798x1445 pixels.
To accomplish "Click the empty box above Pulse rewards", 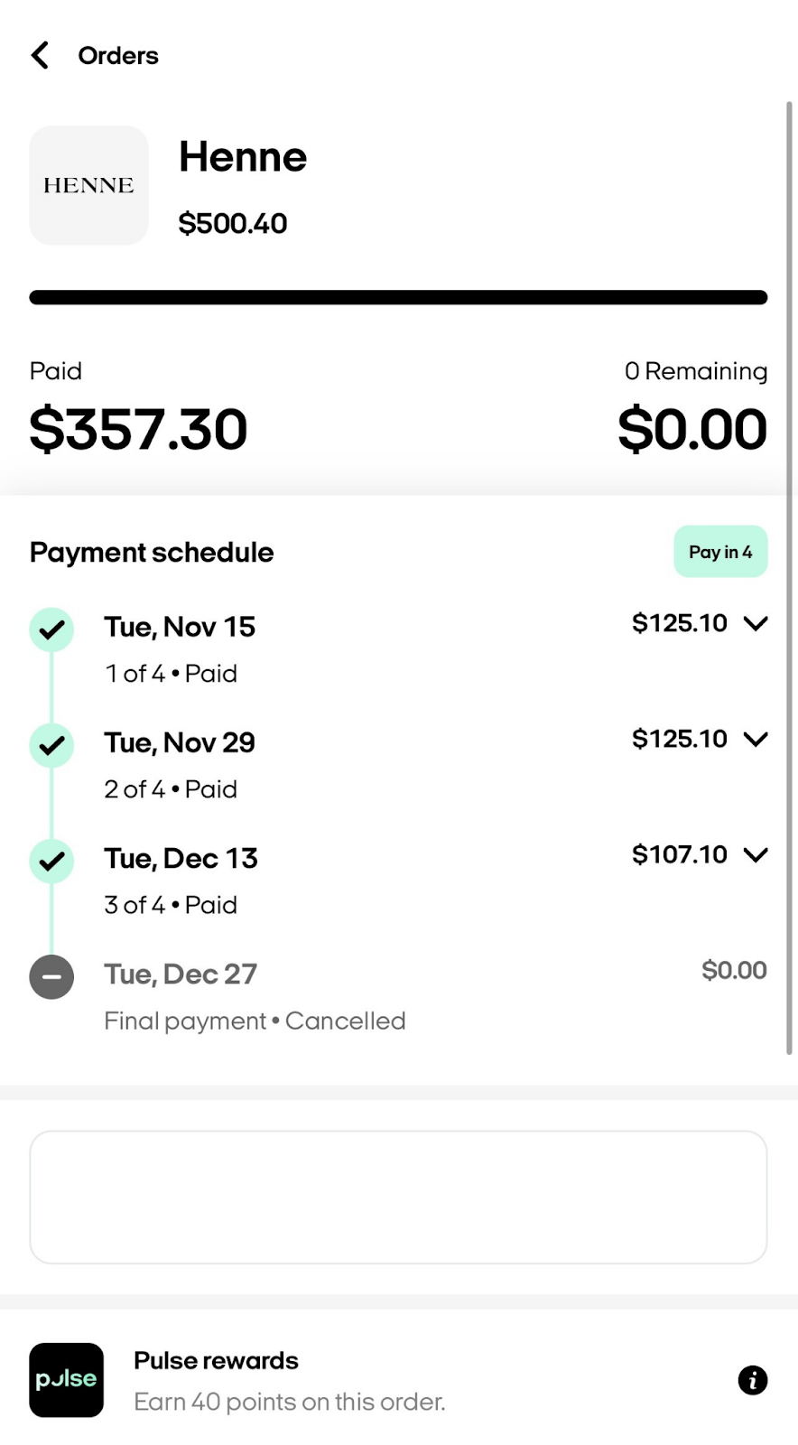I will (x=398, y=1197).
